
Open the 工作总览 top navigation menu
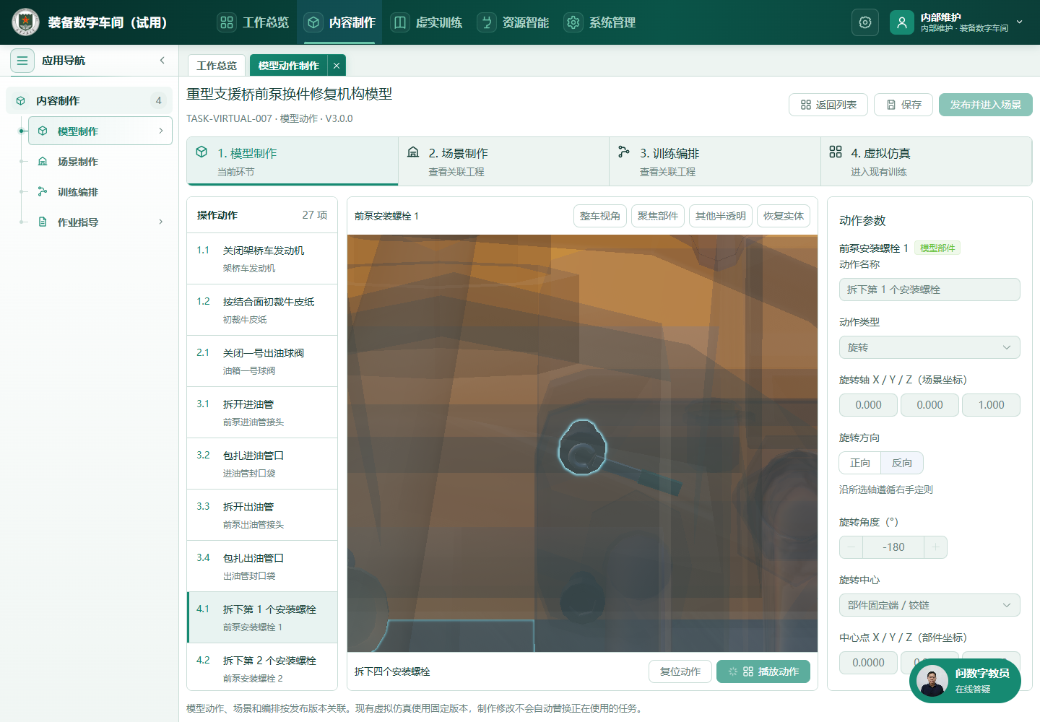click(x=253, y=22)
